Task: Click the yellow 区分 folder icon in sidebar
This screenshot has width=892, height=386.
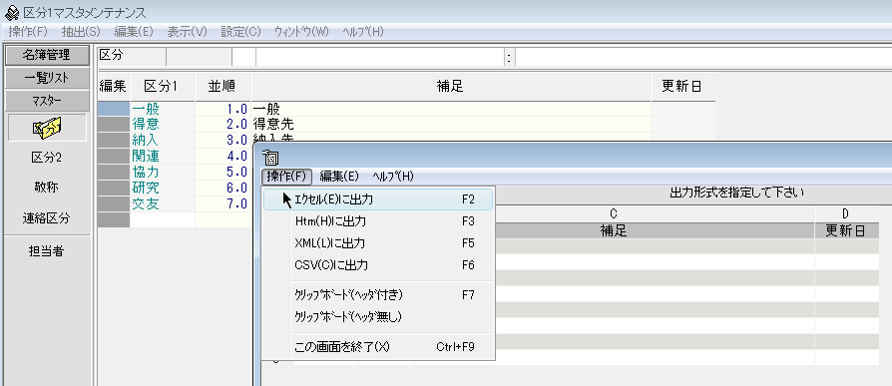Action: [x=47, y=128]
